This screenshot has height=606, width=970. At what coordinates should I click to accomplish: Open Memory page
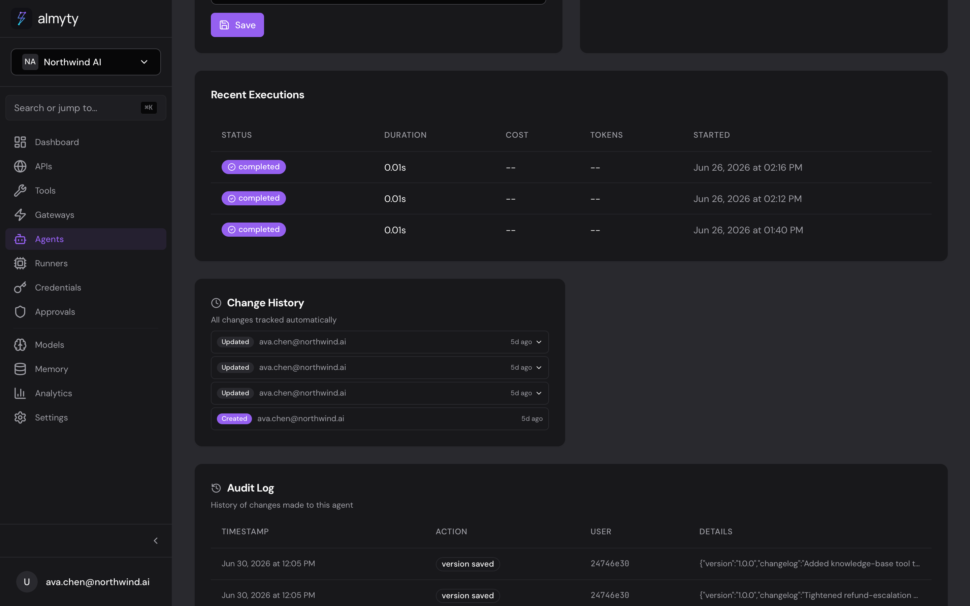coord(86,369)
